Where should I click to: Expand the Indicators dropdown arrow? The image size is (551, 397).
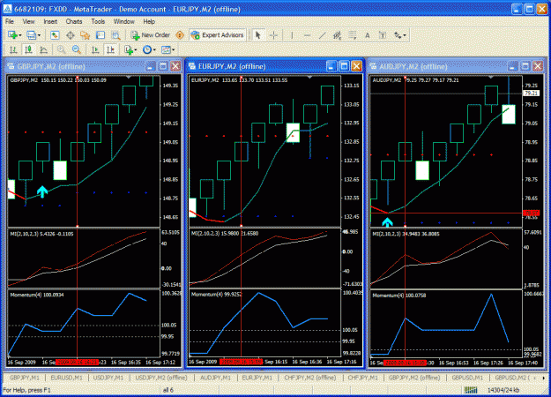[135, 50]
